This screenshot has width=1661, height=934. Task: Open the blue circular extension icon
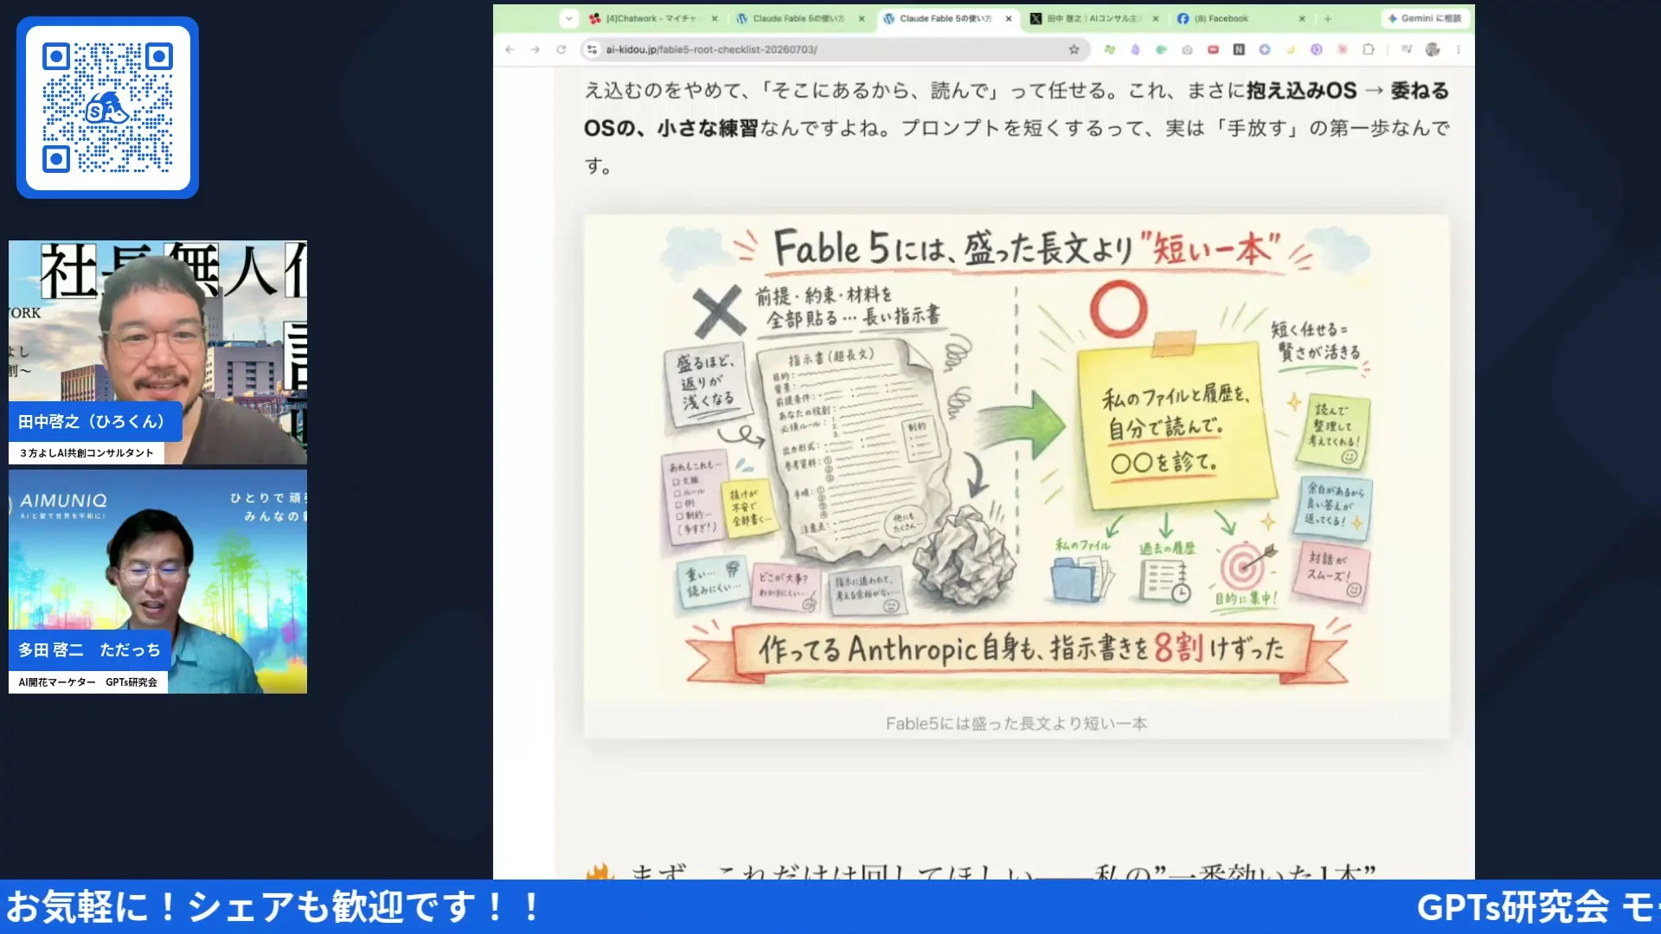click(1265, 49)
